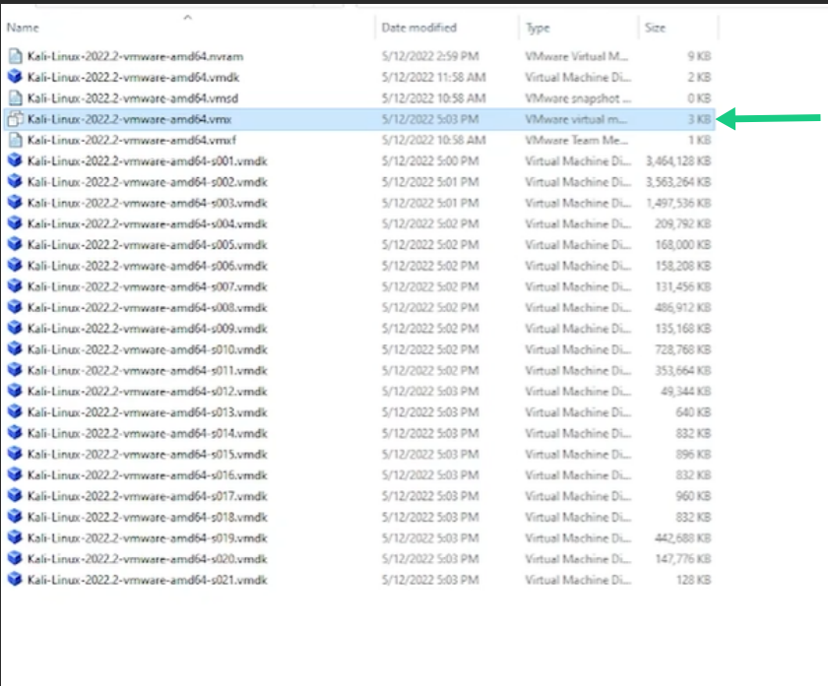Click the disk icon for s004.vmdk
The width and height of the screenshot is (828, 686).
click(x=16, y=223)
